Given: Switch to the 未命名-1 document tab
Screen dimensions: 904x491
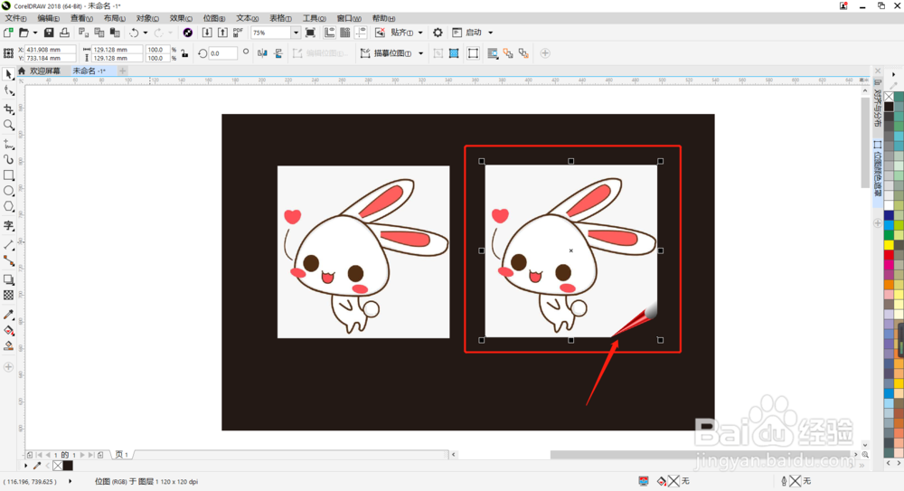Looking at the screenshot, I should coord(89,71).
